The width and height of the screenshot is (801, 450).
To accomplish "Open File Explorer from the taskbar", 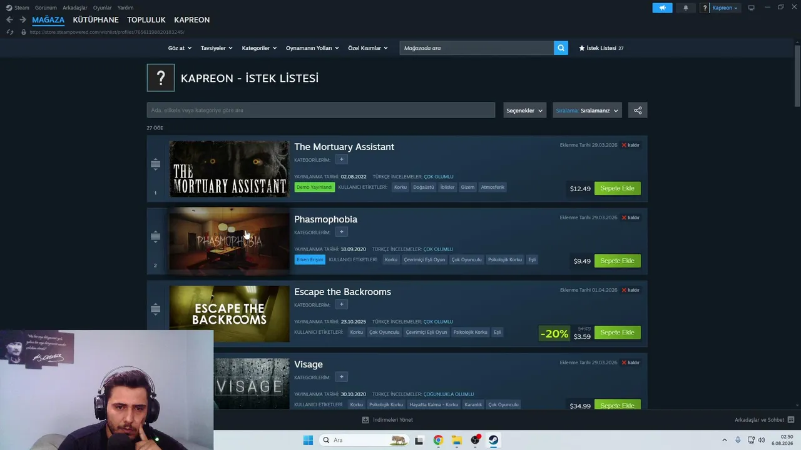I will (457, 440).
